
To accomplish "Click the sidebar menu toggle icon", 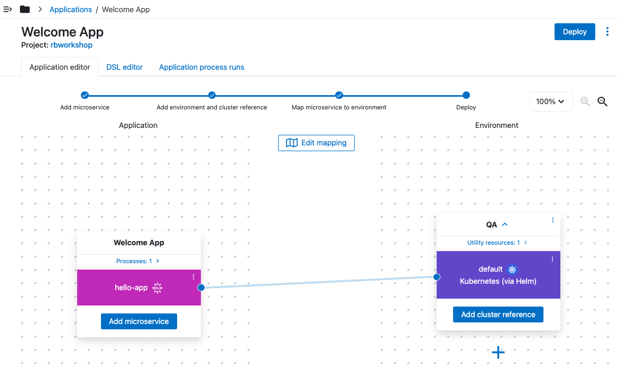I will point(8,10).
